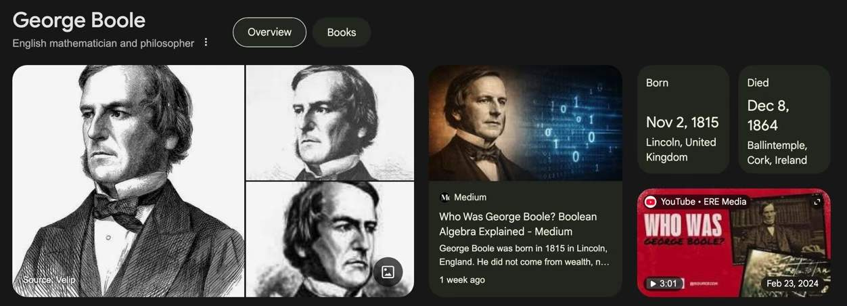Select the Overview tab

(269, 32)
